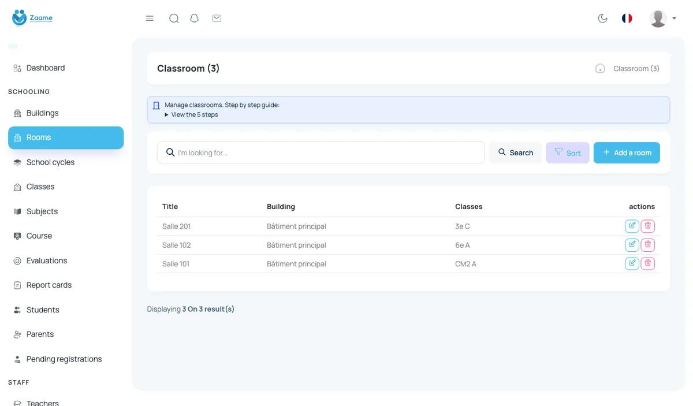The image size is (693, 406).
Task: Delete Salle 101 room
Action: click(x=648, y=263)
